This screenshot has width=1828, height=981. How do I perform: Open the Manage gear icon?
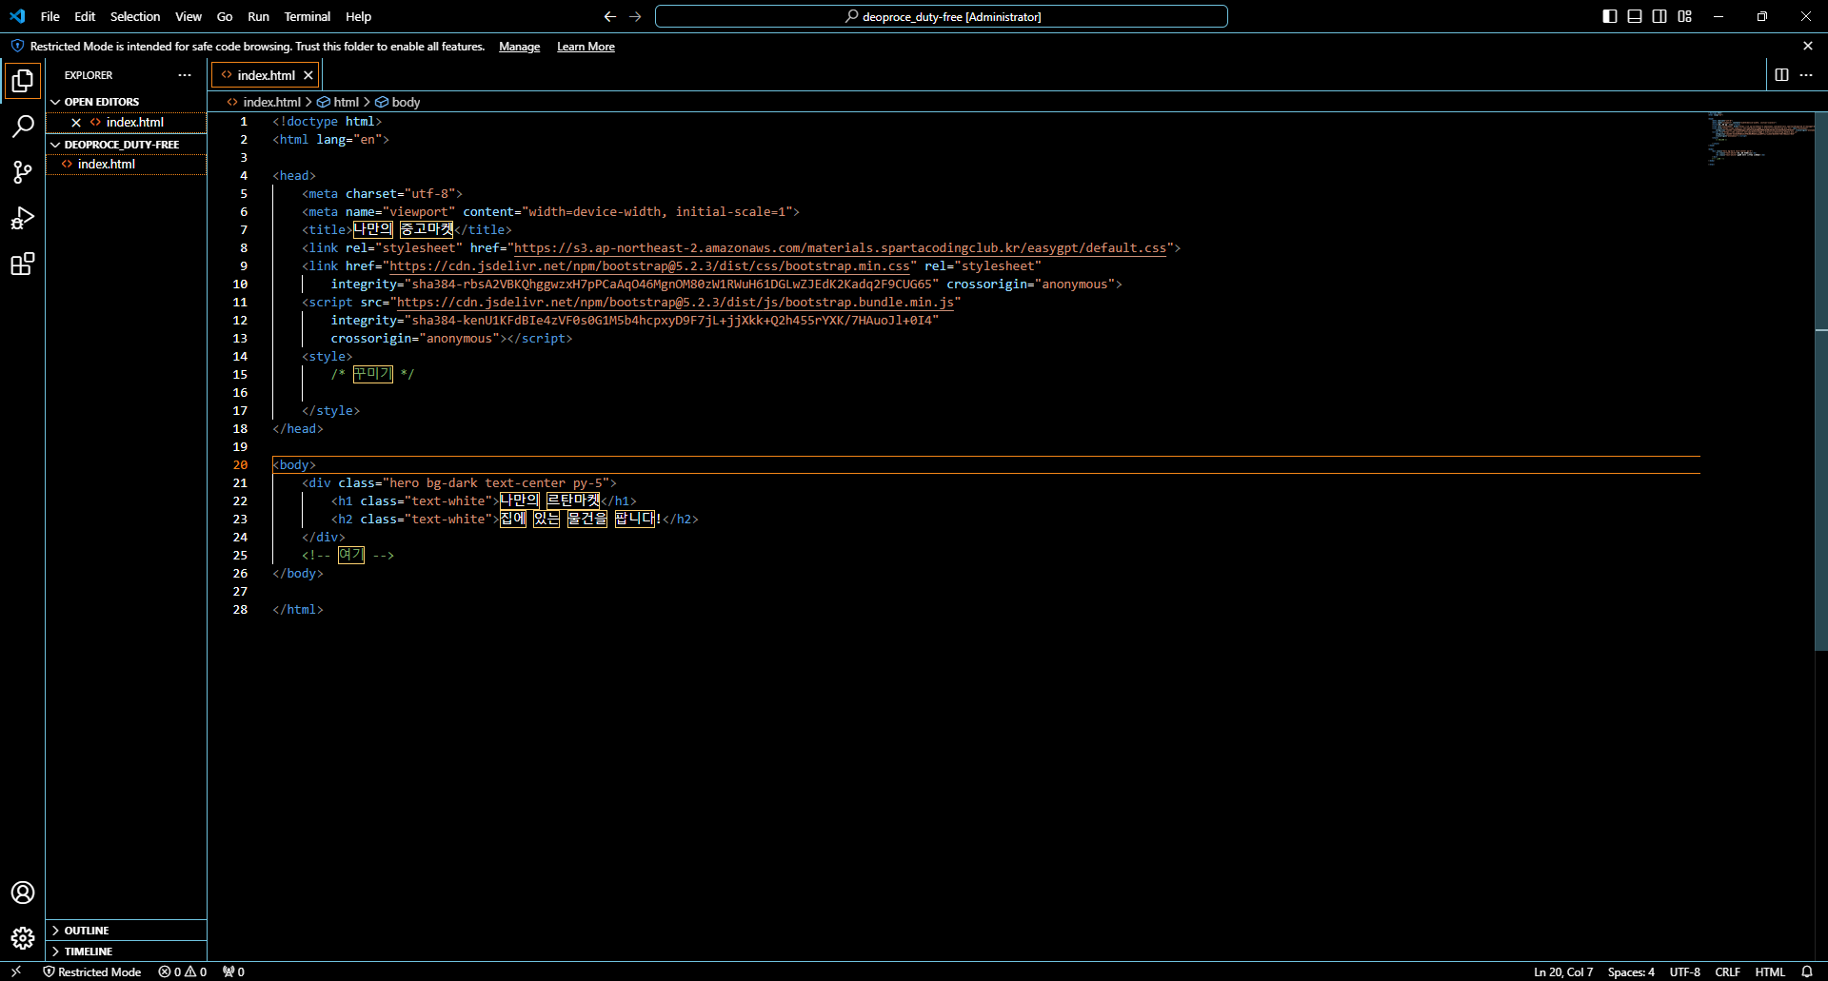click(x=23, y=938)
